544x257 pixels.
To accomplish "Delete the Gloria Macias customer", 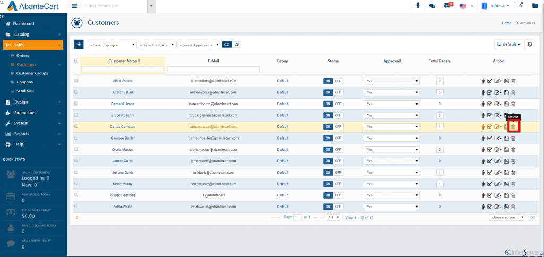I will [513, 150].
